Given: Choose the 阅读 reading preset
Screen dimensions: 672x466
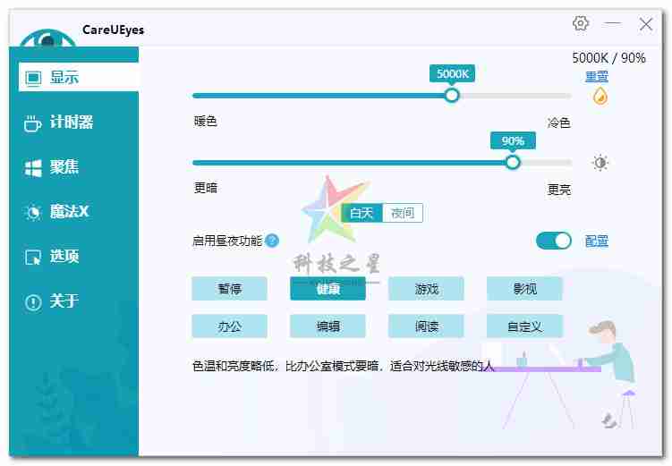Looking at the screenshot, I should tap(426, 326).
